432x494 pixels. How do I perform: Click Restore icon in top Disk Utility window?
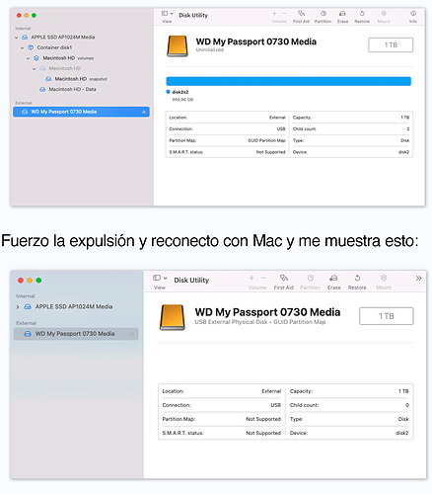(362, 14)
